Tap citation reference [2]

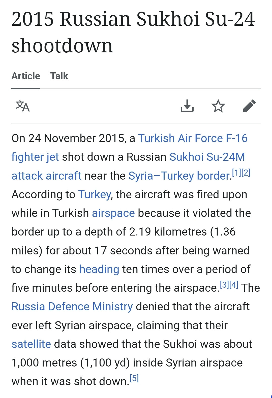[246, 173]
